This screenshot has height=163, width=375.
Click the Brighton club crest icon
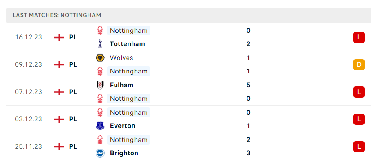click(100, 153)
